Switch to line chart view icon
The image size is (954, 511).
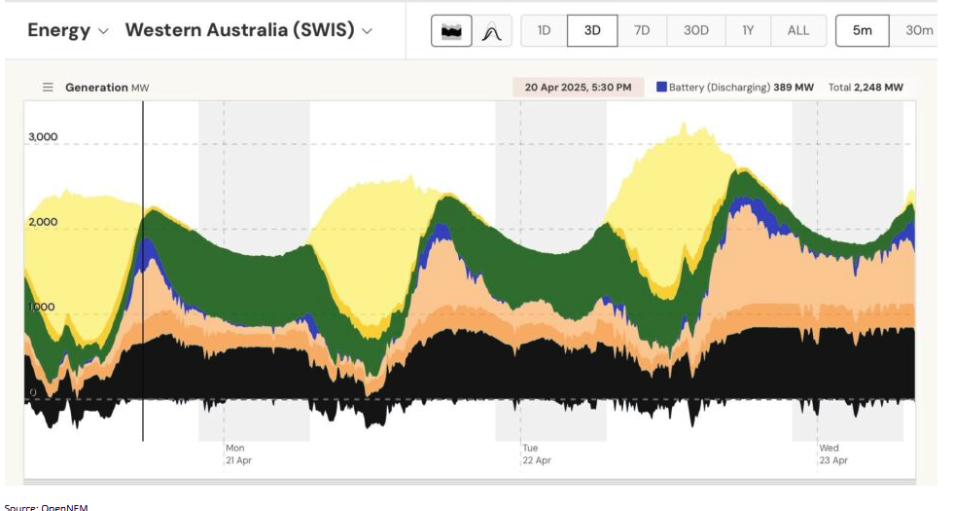tap(492, 31)
